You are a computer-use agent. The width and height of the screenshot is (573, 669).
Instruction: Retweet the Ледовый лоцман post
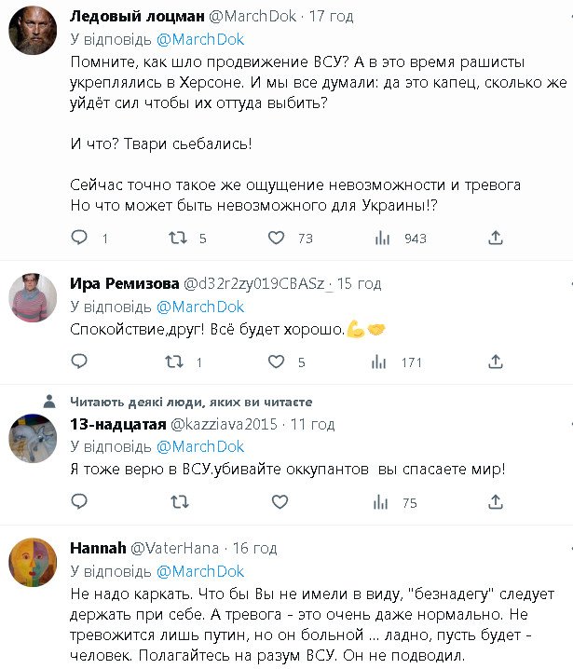[x=177, y=239]
